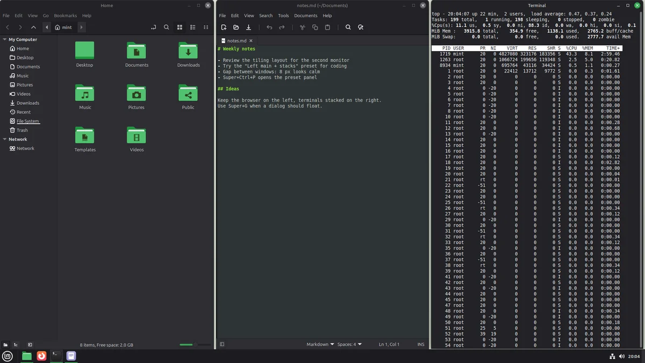Open the Search menu in text editor
Screen dimensions: 645x363
266,16
